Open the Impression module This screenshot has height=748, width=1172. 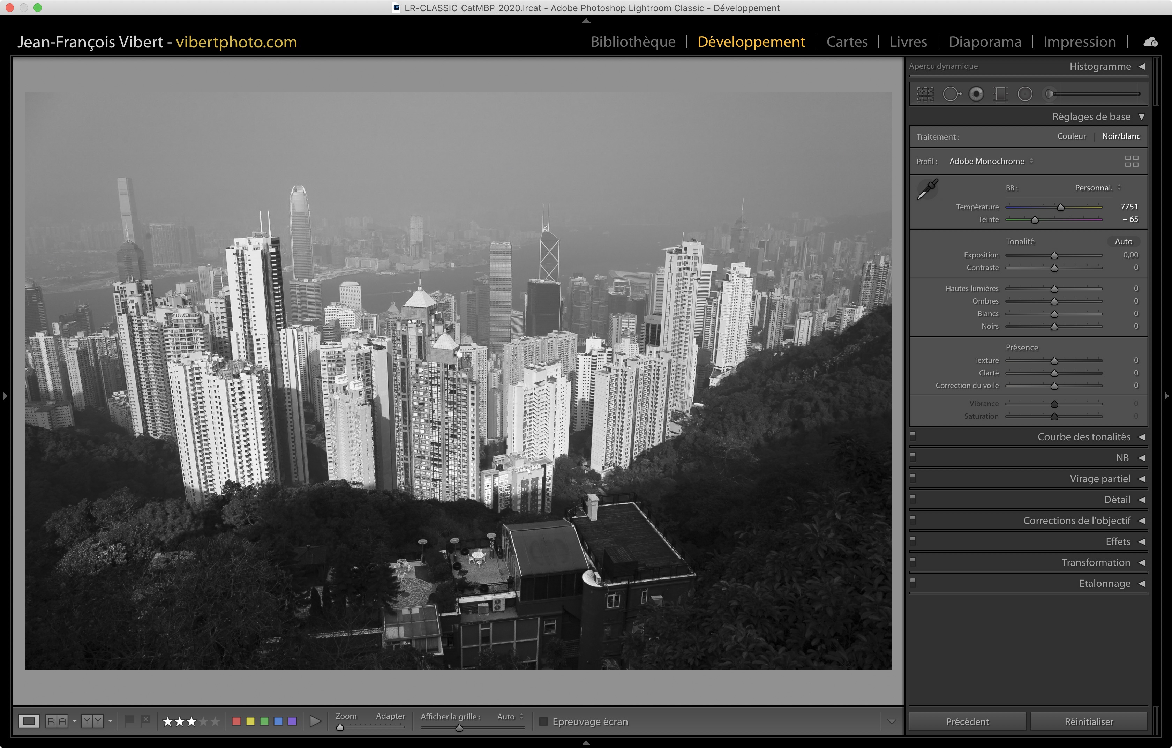click(x=1079, y=42)
